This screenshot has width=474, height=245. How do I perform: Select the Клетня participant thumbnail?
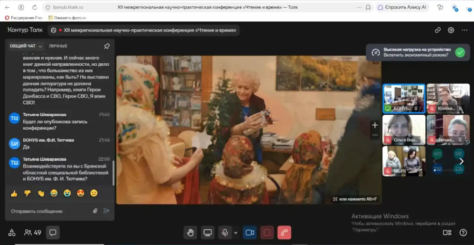tap(448, 99)
